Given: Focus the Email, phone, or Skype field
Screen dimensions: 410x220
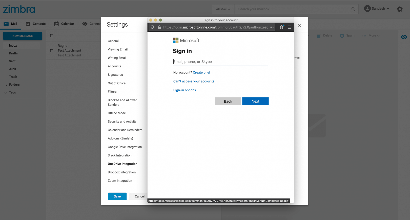Looking at the screenshot, I should [x=220, y=62].
